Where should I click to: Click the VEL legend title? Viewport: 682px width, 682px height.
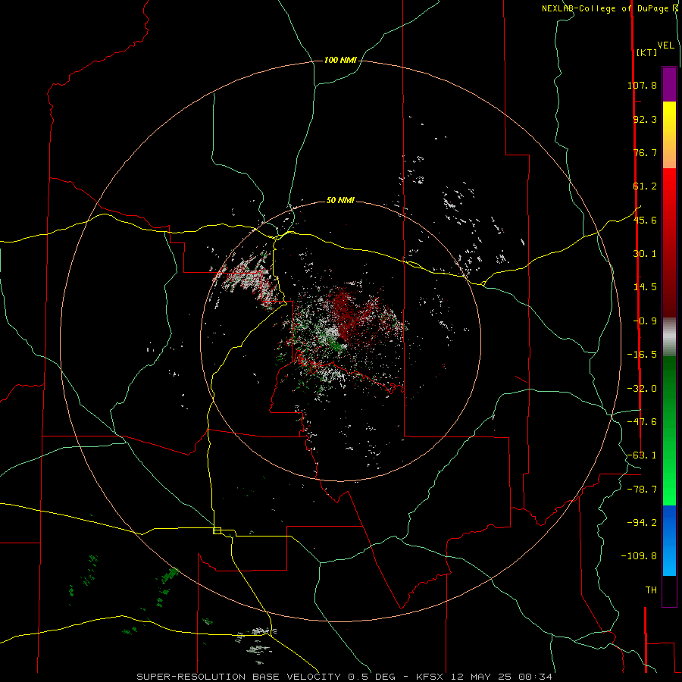click(x=665, y=45)
